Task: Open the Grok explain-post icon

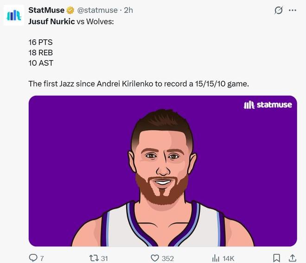Action: pyautogui.click(x=279, y=10)
